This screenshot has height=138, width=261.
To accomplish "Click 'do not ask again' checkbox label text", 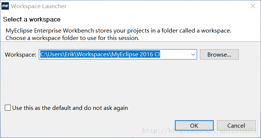I will (x=106, y=108).
